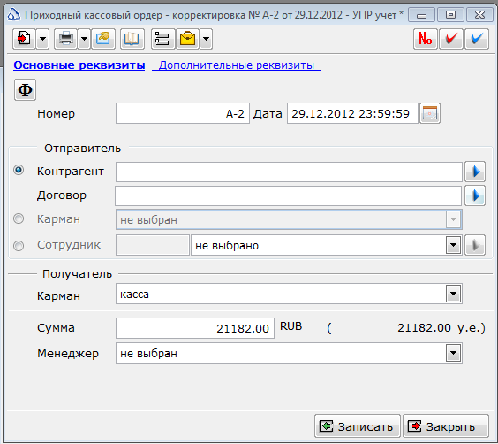
Task: Click the structure list toolbar icon
Action: coord(162,39)
